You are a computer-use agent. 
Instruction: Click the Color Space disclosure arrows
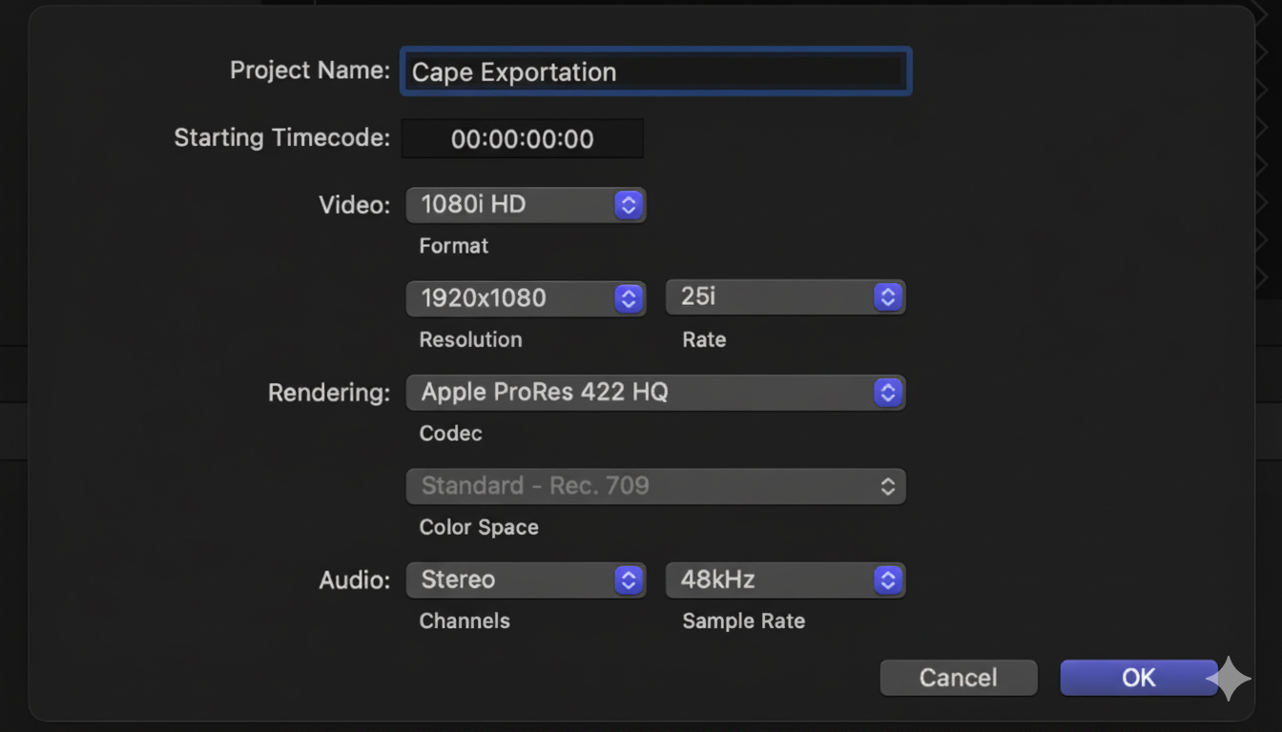tap(888, 486)
